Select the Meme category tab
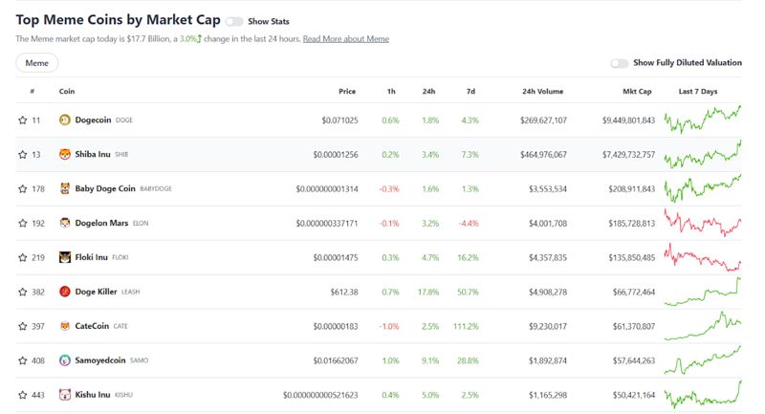Image resolution: width=765 pixels, height=414 pixels. 37,63
